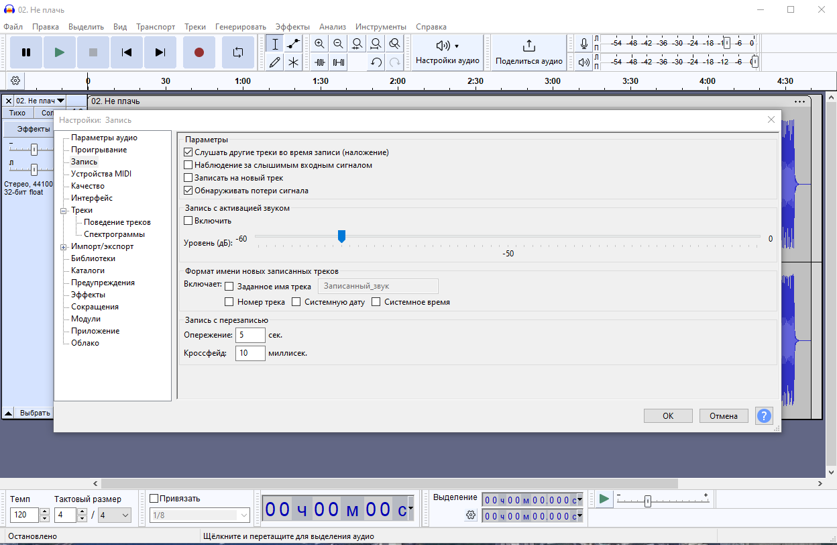Enable the Записать на новый трек checkbox
Screen dimensions: 837x545
(x=188, y=178)
